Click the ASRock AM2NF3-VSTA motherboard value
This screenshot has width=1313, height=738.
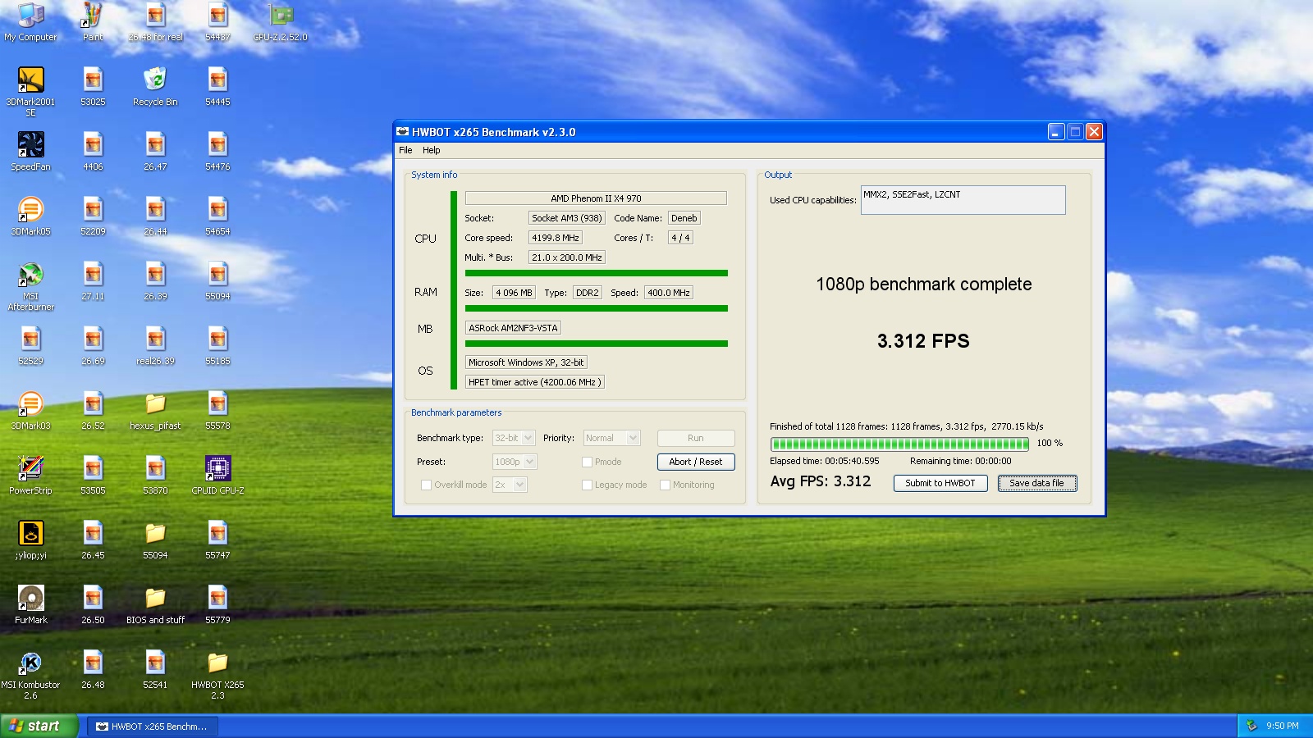(513, 328)
